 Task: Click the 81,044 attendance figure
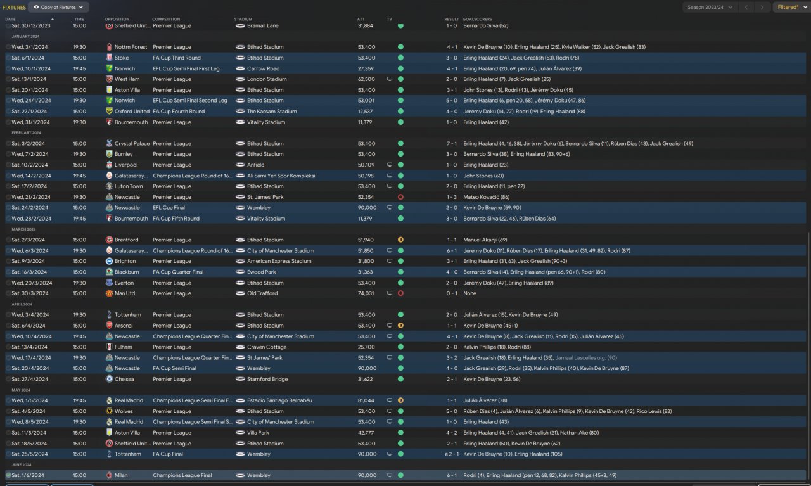pos(366,400)
